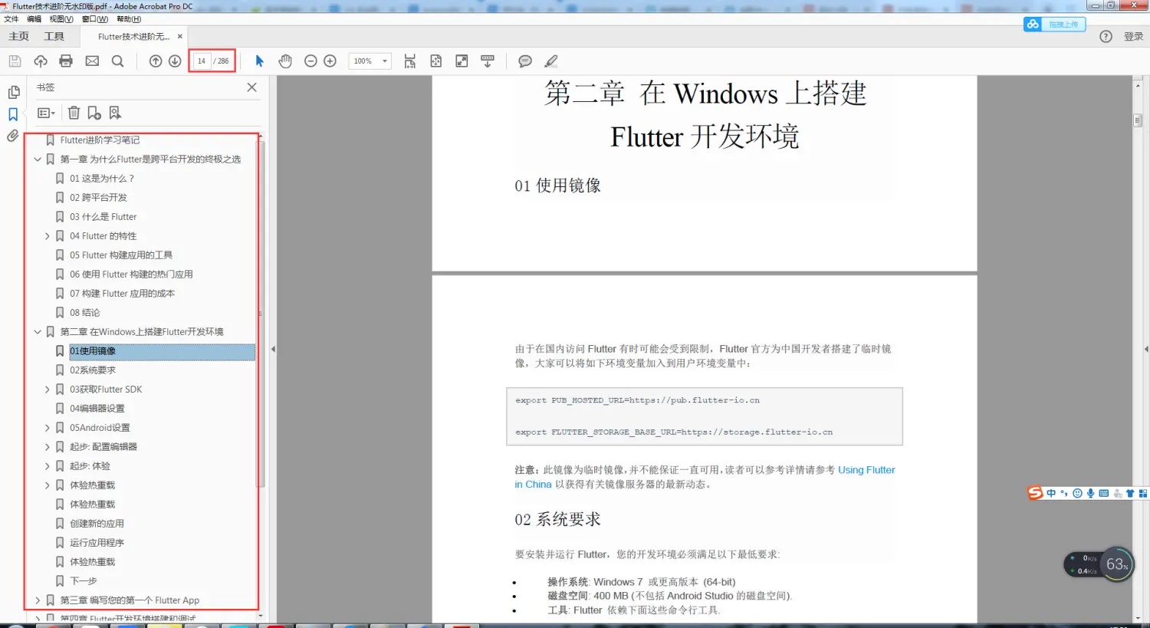1150x628 pixels.
Task: Click the cloud upload icon in the toolbar
Action: (x=41, y=61)
